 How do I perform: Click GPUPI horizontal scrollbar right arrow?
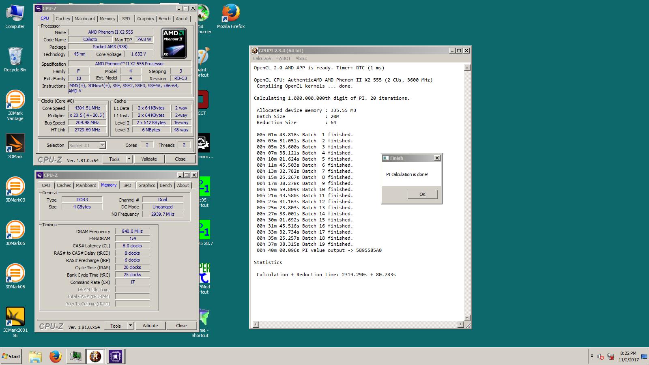pos(460,324)
